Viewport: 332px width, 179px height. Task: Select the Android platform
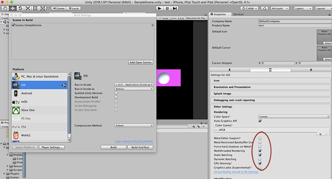(39, 93)
